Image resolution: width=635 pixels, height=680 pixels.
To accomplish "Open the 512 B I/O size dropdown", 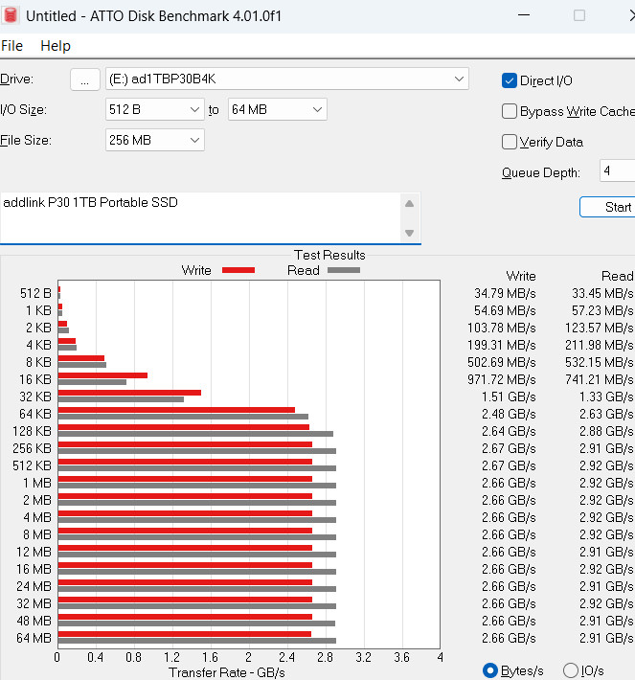I will pyautogui.click(x=155, y=109).
